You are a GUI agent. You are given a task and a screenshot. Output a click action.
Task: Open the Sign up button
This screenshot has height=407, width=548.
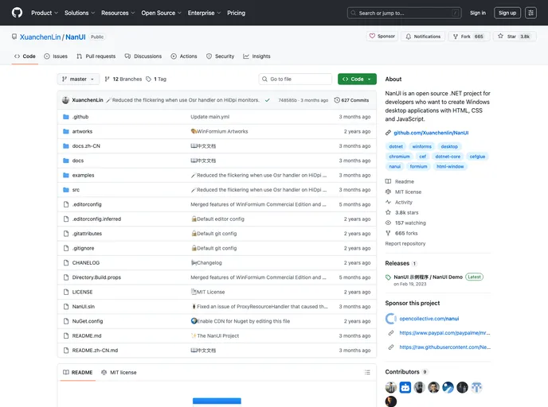coord(507,13)
